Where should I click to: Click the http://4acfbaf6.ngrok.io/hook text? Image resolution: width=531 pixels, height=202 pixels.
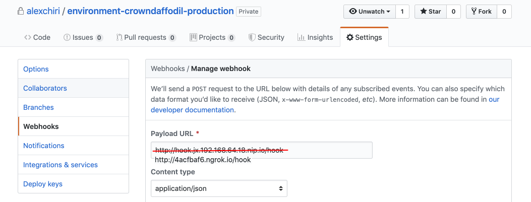click(x=203, y=160)
